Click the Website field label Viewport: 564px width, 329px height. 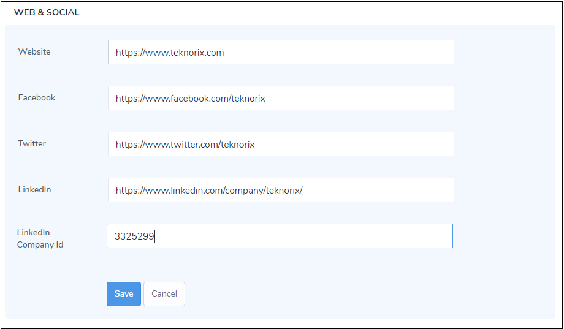point(34,52)
